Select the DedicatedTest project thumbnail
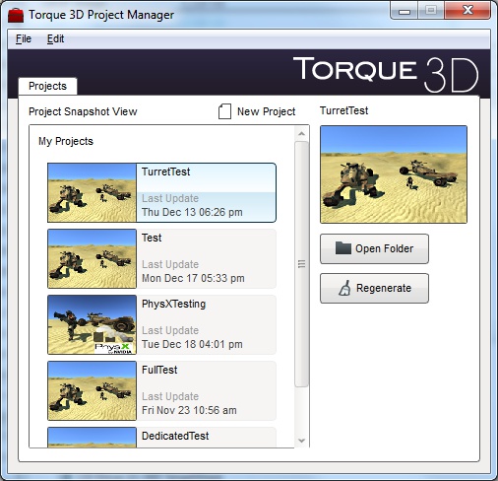Screen dimensions: 498x481 (x=92, y=438)
